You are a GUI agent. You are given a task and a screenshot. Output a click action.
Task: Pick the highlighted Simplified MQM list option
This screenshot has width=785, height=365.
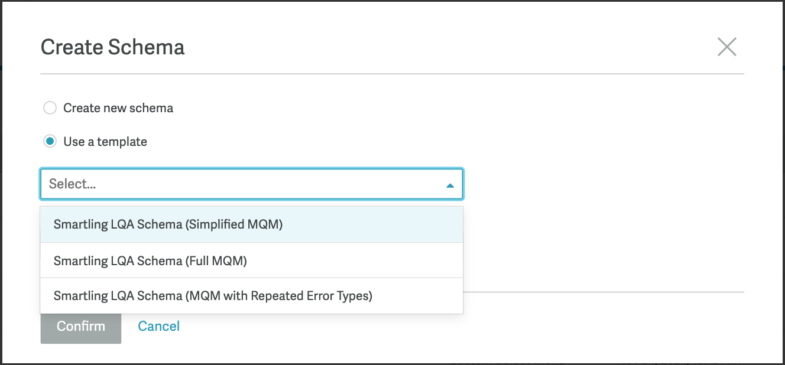tap(168, 224)
